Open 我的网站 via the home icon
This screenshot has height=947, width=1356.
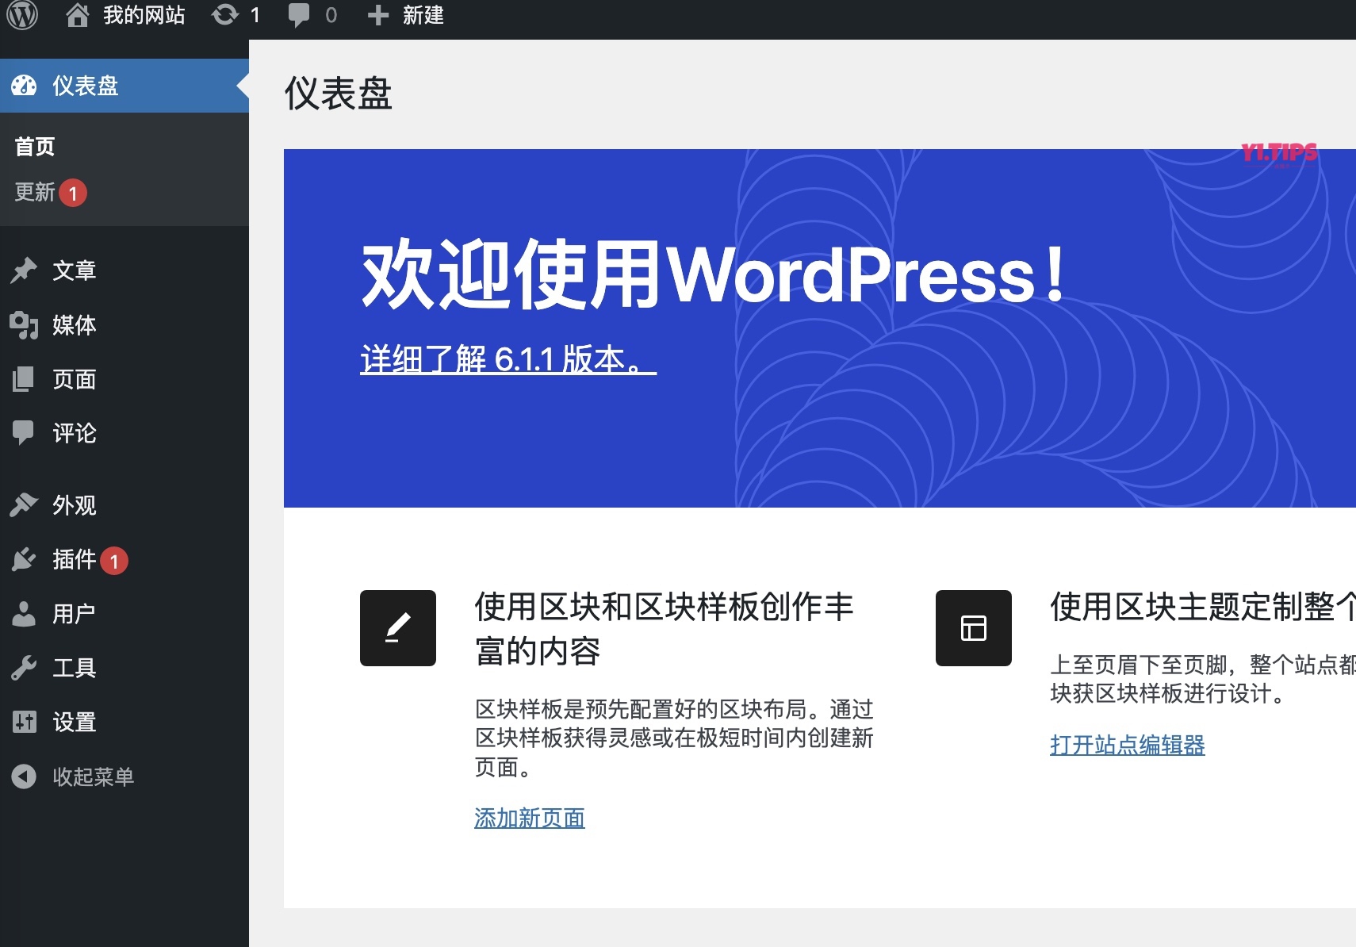tap(79, 15)
